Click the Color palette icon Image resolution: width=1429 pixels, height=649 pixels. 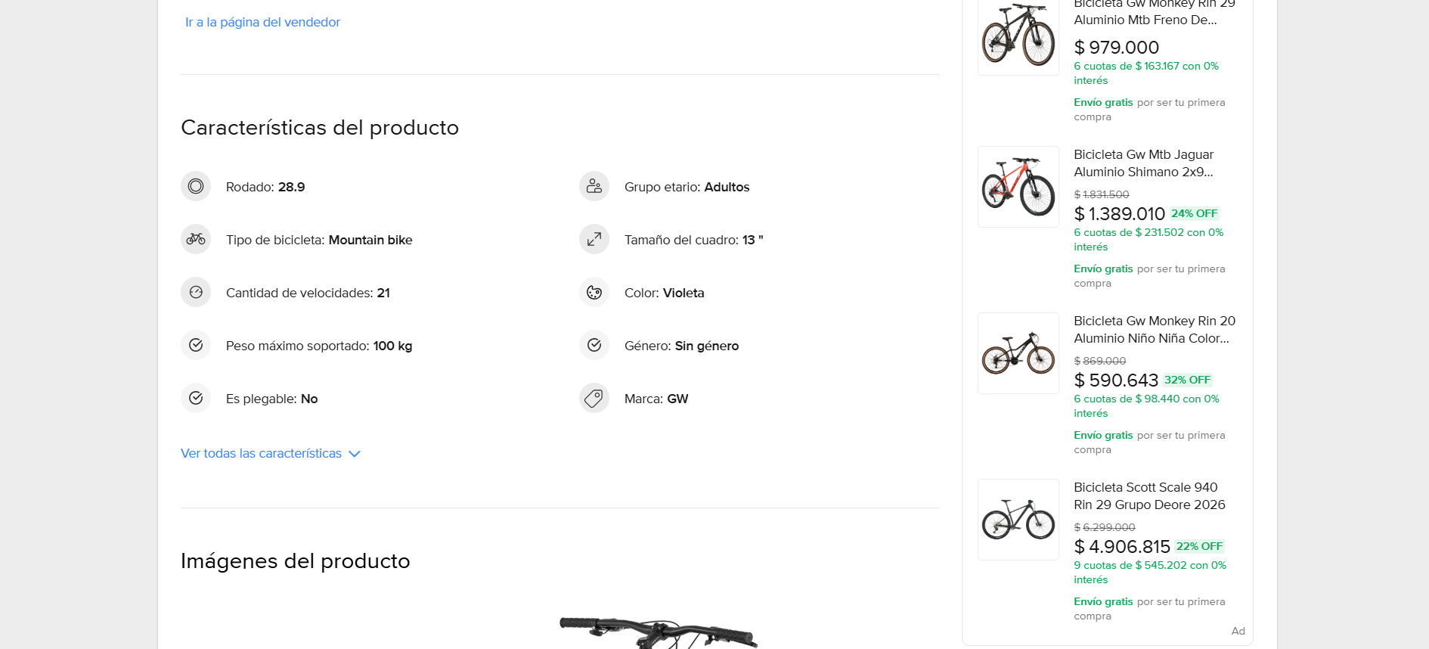(594, 292)
